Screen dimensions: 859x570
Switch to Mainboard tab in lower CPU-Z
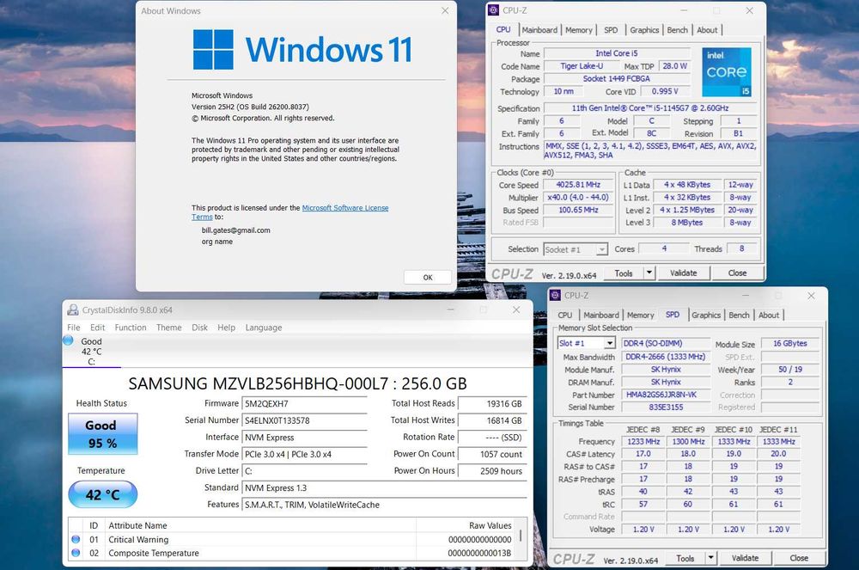601,316
